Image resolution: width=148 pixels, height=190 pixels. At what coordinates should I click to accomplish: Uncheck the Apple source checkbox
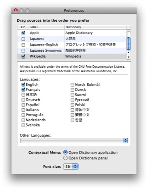tap(23, 33)
